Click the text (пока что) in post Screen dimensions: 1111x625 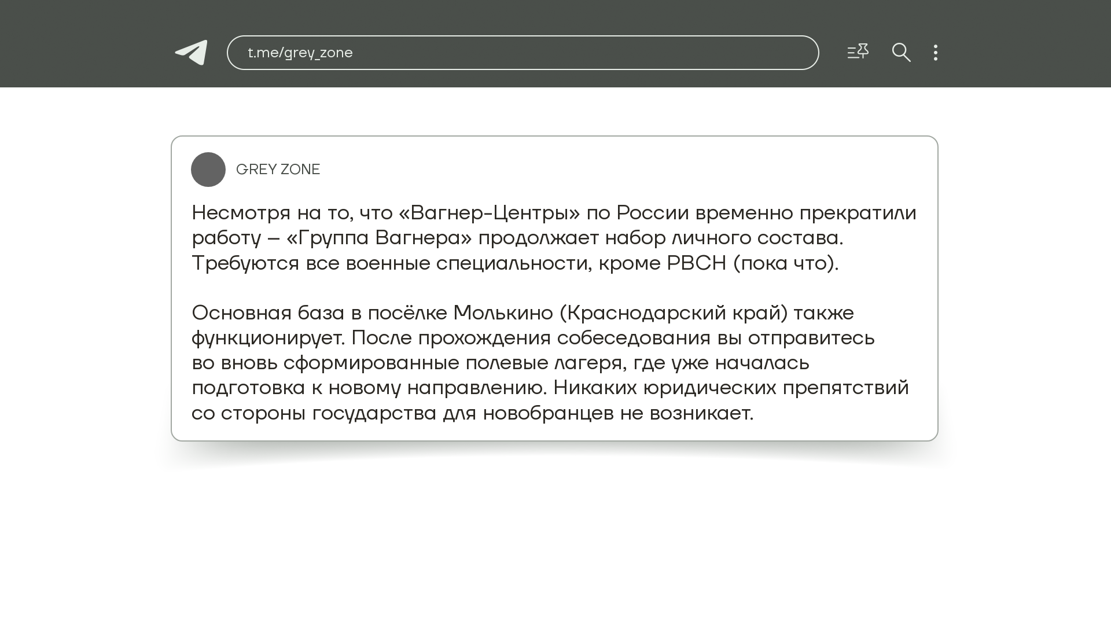(x=785, y=263)
